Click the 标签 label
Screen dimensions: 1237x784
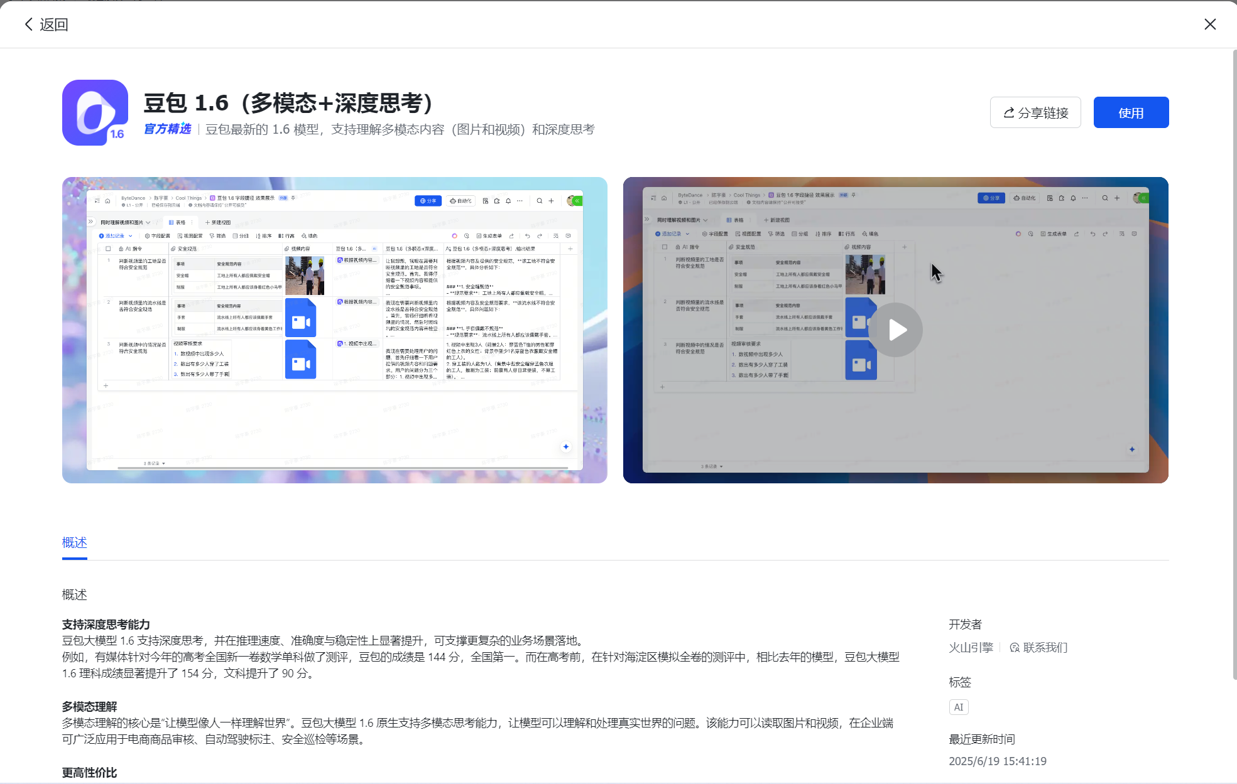[x=960, y=682]
